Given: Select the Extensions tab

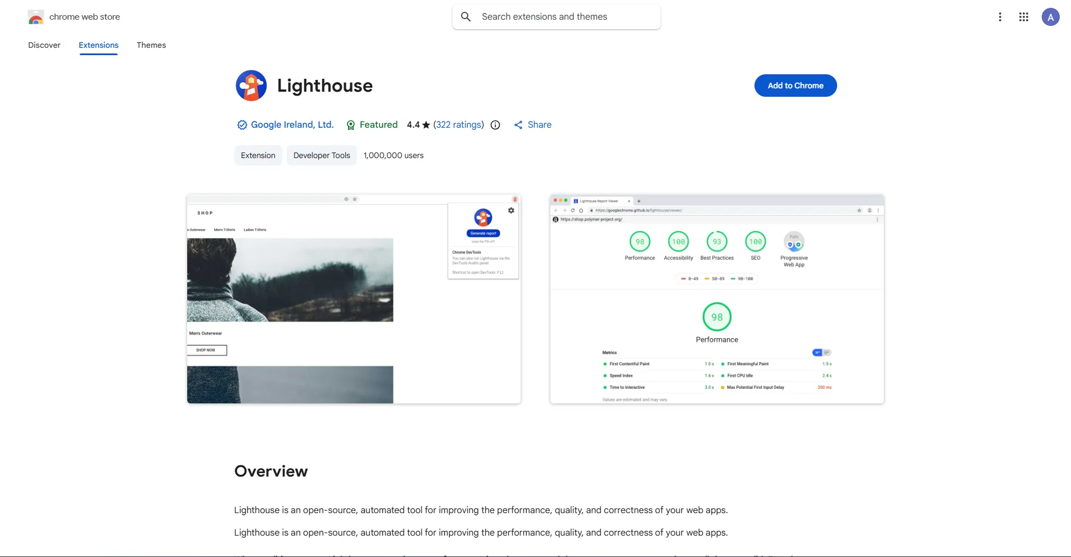Looking at the screenshot, I should coord(98,45).
